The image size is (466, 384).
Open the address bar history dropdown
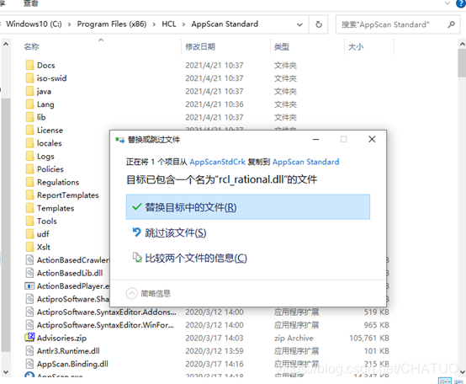tap(299, 24)
